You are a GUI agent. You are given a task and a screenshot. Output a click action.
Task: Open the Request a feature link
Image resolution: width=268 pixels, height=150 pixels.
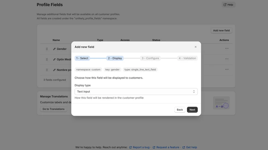point(168,147)
